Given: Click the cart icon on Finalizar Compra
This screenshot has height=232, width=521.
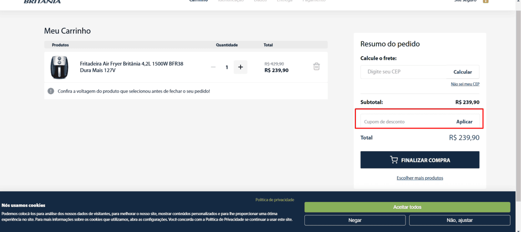Looking at the screenshot, I should [394, 160].
